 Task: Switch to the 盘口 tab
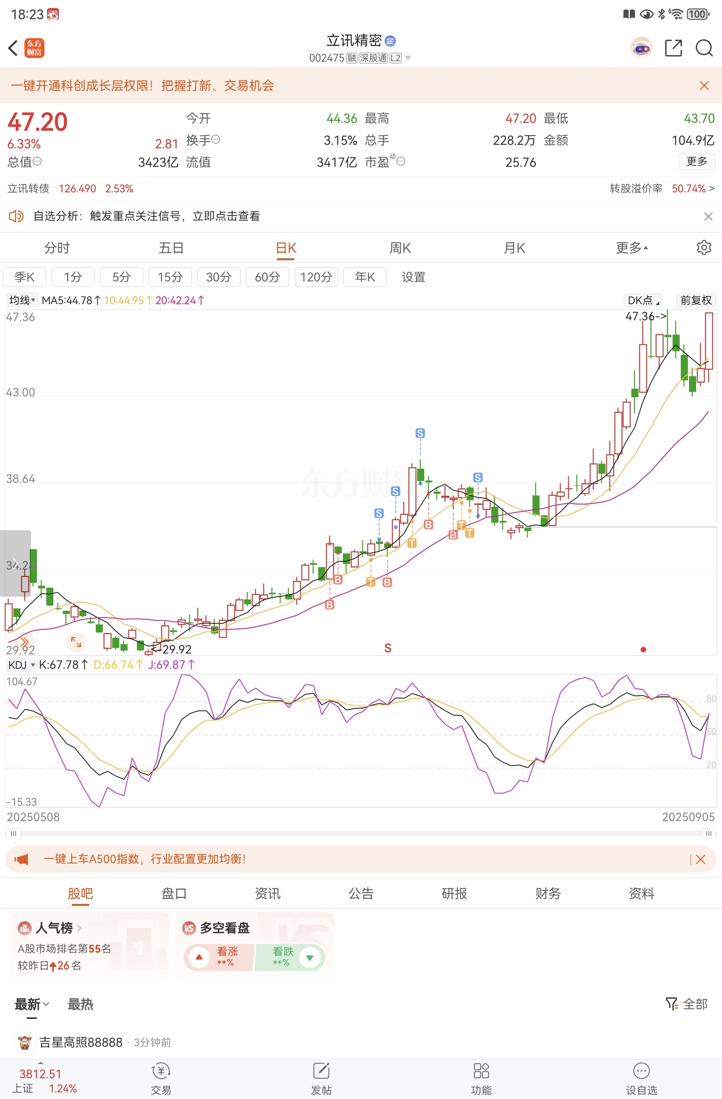click(x=174, y=893)
